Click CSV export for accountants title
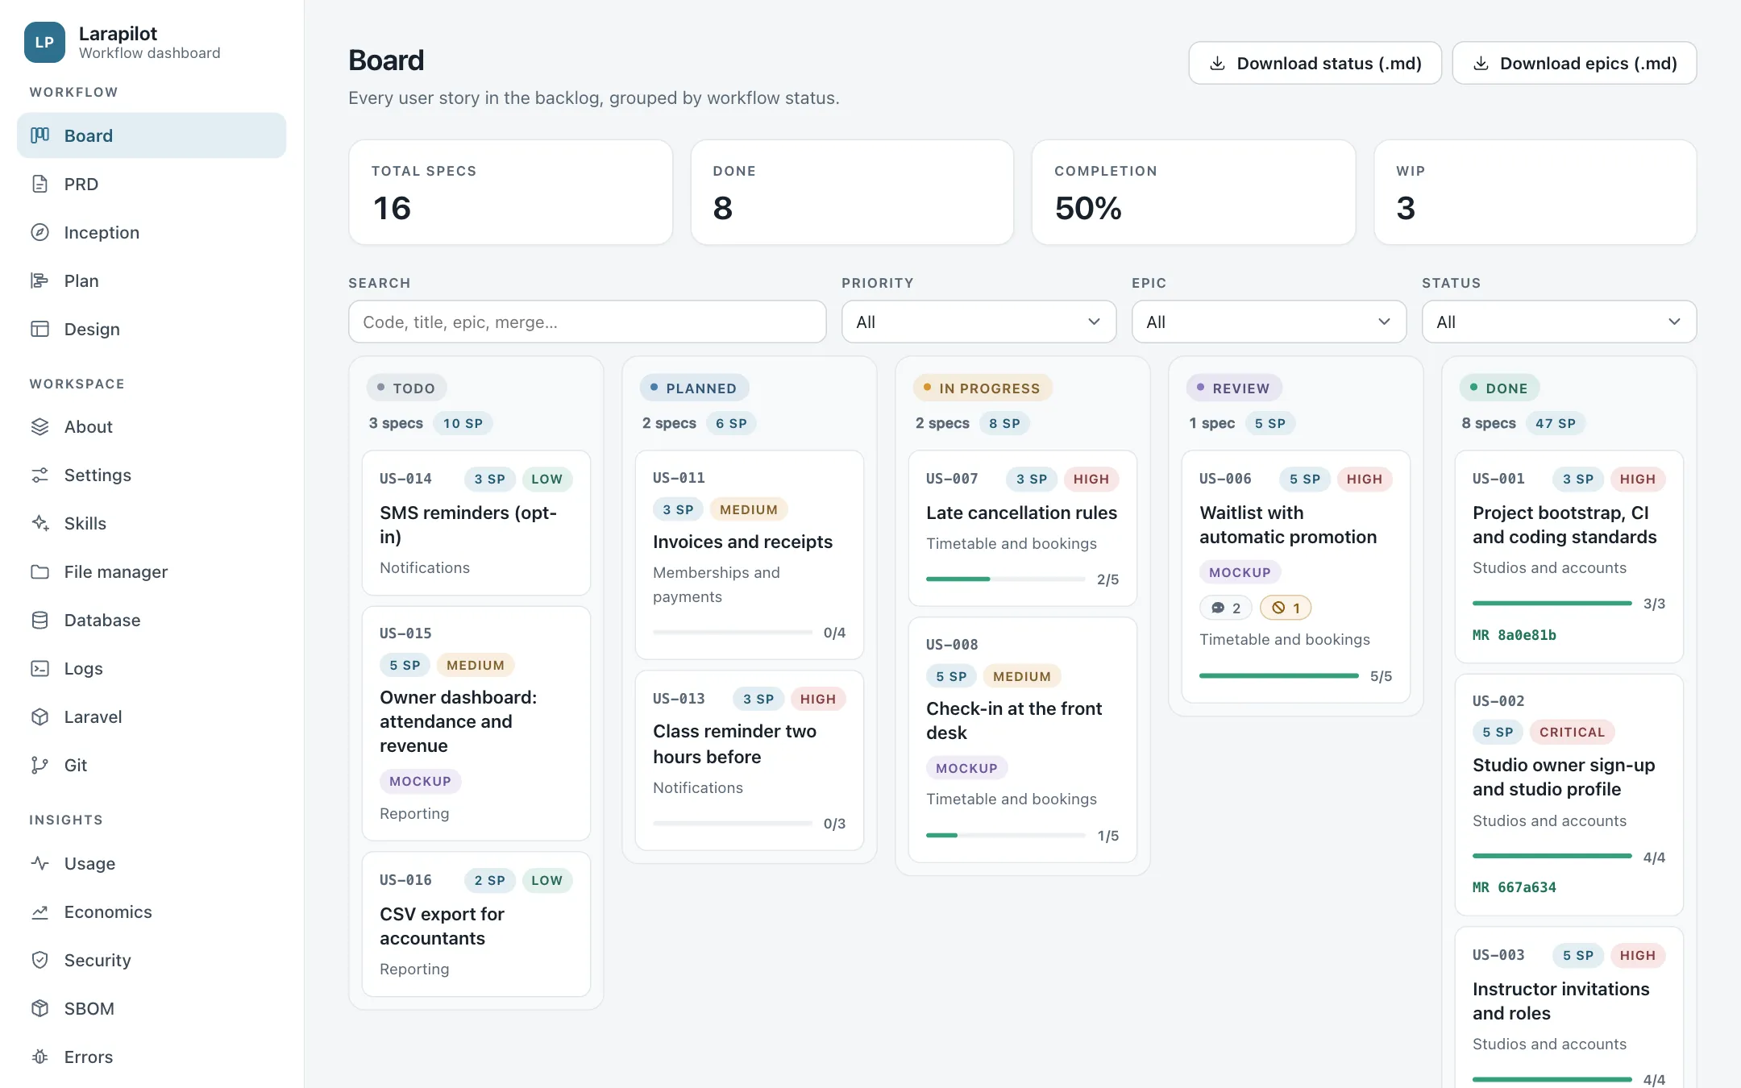 pos(442,926)
